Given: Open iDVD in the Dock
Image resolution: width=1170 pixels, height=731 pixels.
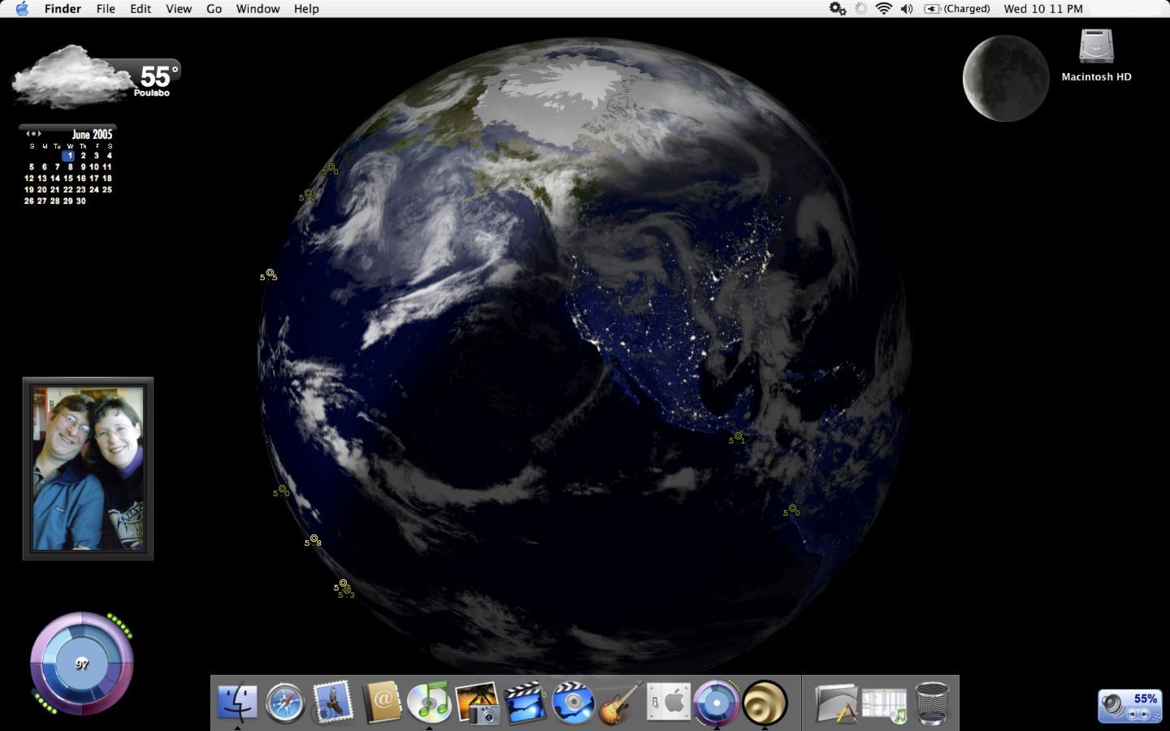Looking at the screenshot, I should (573, 703).
